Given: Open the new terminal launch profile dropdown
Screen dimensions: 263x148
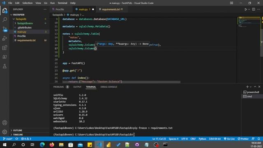Looking at the screenshot, I should (251, 87).
